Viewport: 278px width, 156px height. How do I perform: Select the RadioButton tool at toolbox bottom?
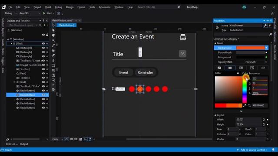(53, 90)
